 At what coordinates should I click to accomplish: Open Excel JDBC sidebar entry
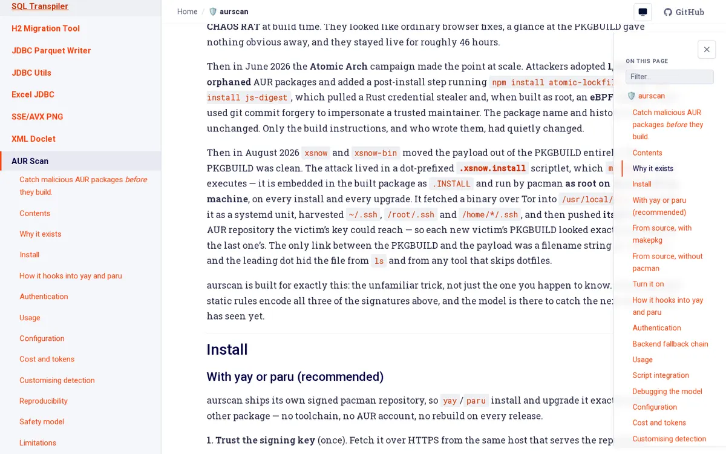coord(33,94)
